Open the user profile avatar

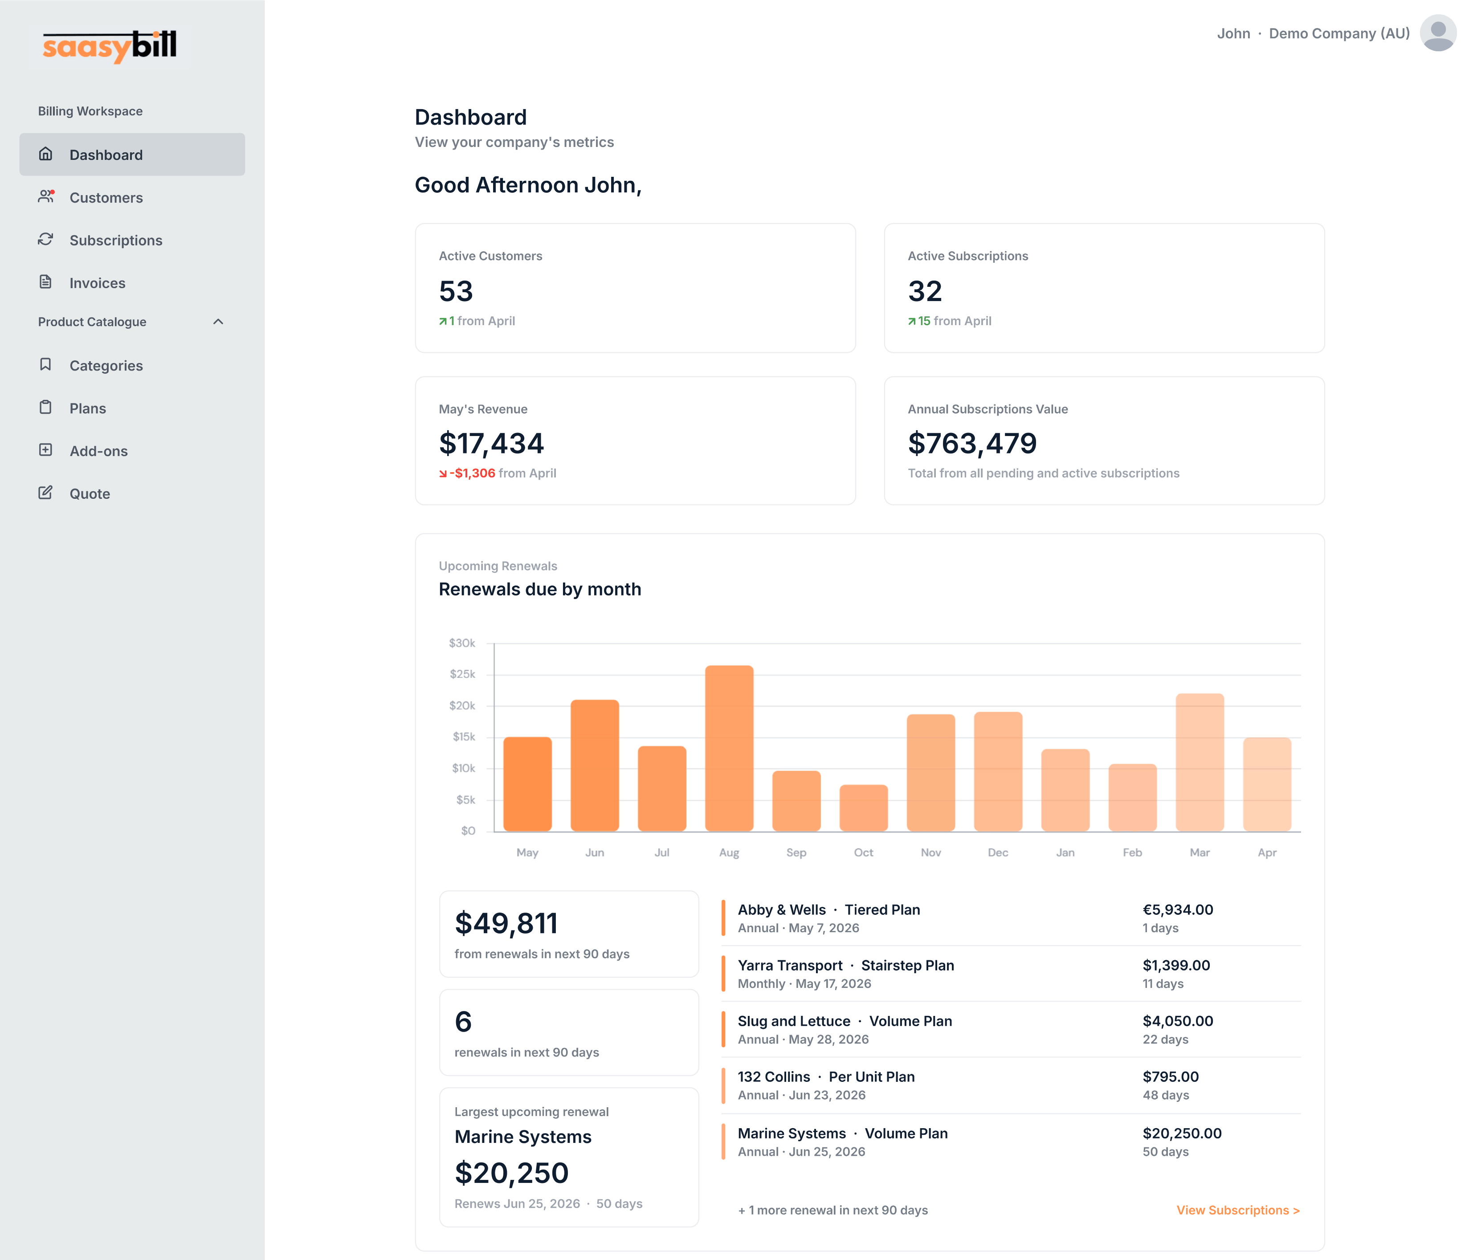click(1437, 33)
